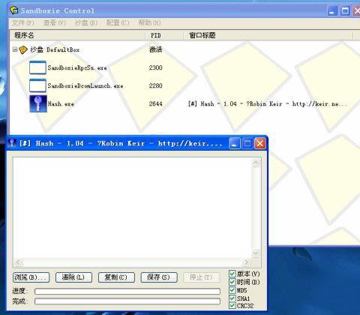
Task: Minimize the Hash window
Action: pyautogui.click(x=235, y=143)
